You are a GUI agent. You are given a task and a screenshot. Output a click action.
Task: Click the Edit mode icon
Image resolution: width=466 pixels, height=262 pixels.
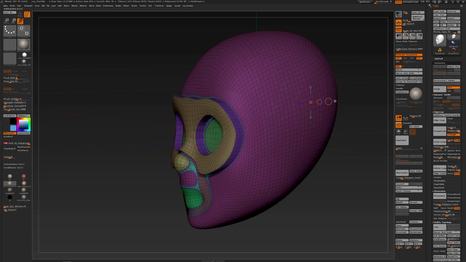tap(27, 15)
